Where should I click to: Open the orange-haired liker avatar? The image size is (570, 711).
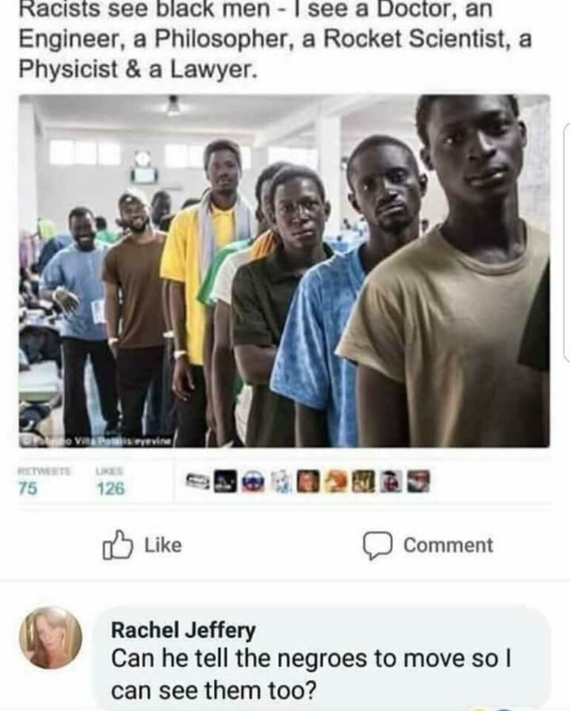pos(335,481)
